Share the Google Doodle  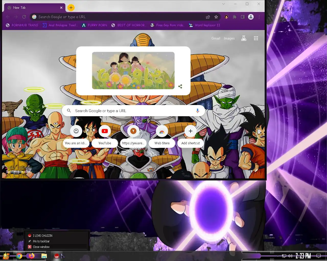(180, 86)
